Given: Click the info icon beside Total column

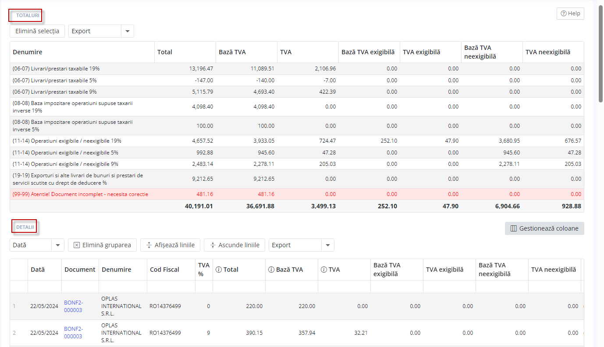Looking at the screenshot, I should 218,270.
